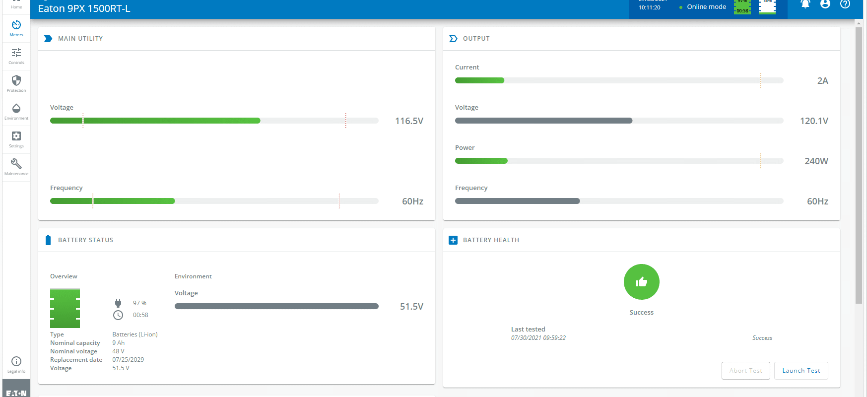Click the 97 % battery charge value
This screenshot has width=867, height=397.
point(139,303)
